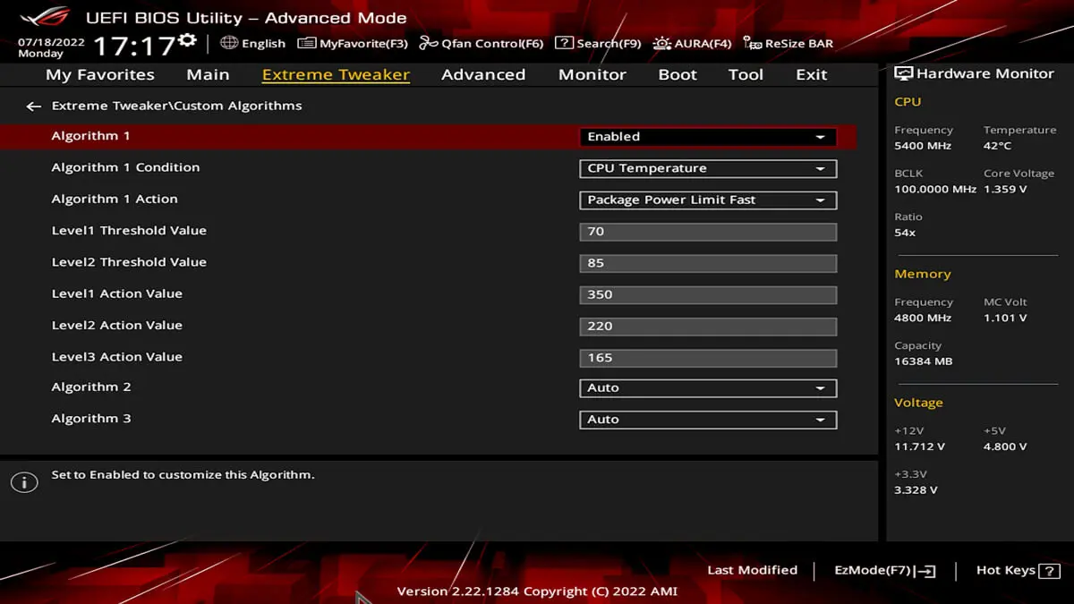Open Qfan Control(F6) fan icon
The height and width of the screenshot is (604, 1074).
click(x=429, y=43)
